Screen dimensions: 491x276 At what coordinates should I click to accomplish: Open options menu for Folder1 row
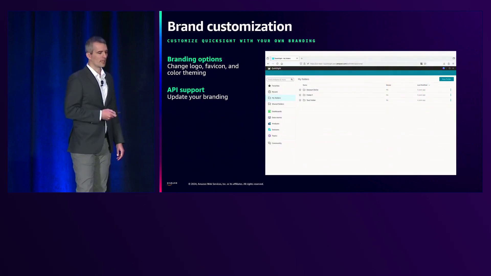tap(451, 95)
